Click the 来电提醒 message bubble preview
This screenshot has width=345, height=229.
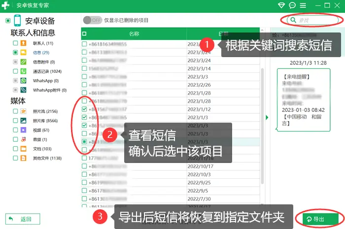(x=304, y=100)
